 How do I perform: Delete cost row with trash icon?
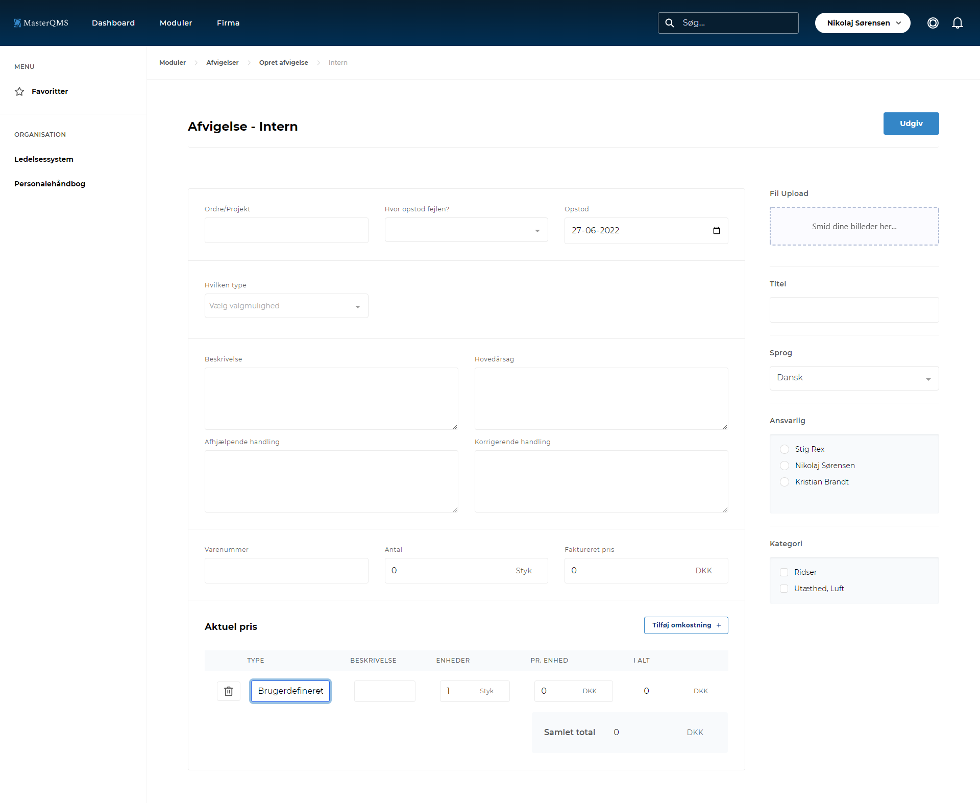pos(229,691)
